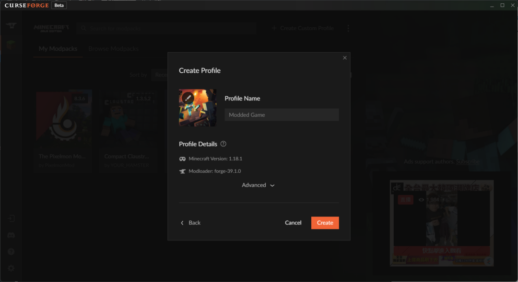The width and height of the screenshot is (518, 282).
Task: Open the Profile Details help icon
Action: 224,144
